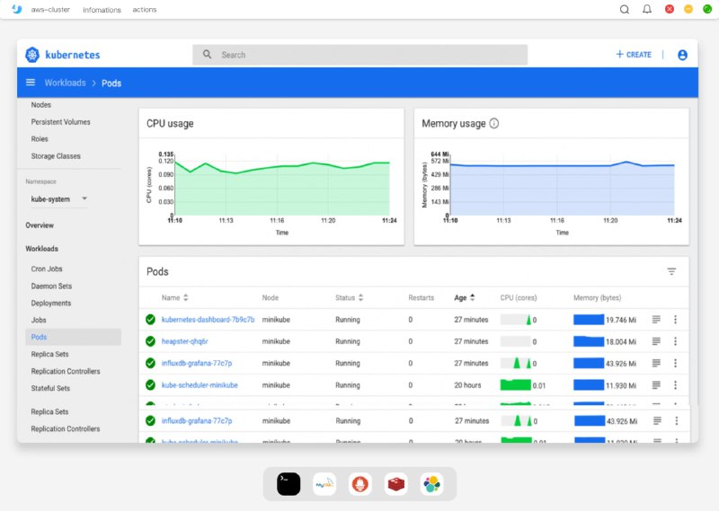Select Storage Classes in the sidebar
719x511 pixels.
(56, 156)
